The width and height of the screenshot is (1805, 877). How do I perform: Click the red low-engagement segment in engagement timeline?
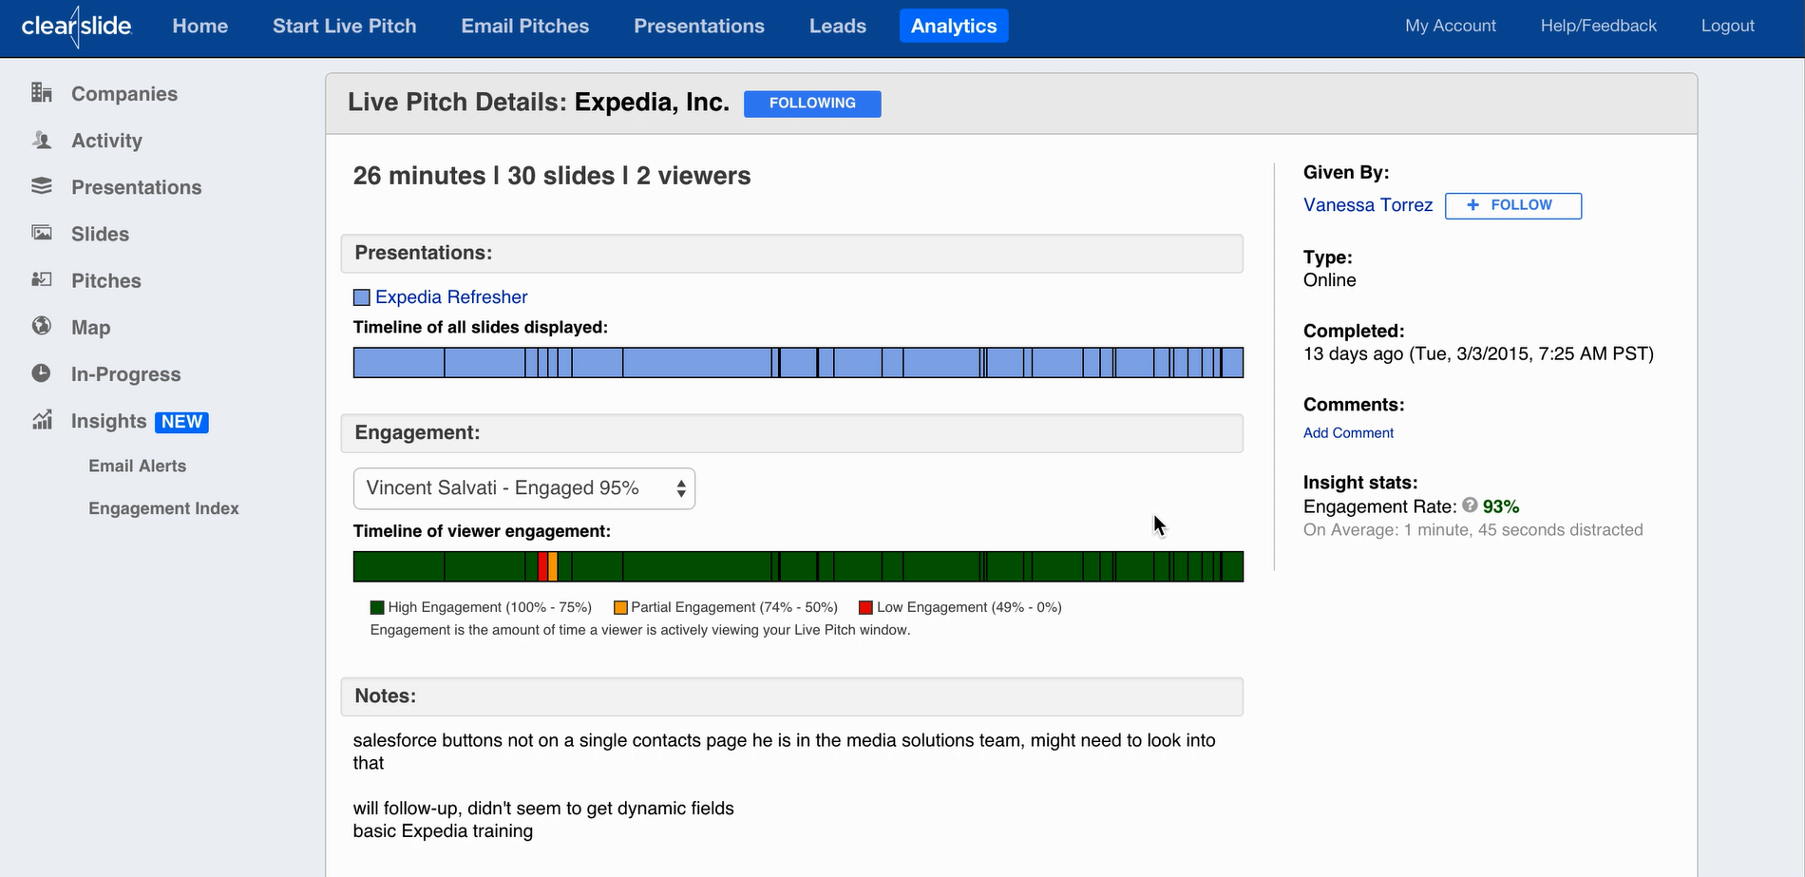[542, 566]
